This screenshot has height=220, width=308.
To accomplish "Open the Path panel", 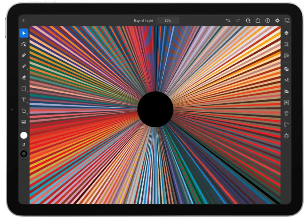I will click(286, 125).
